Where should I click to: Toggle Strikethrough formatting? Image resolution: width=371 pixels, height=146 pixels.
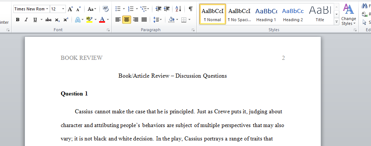[48, 20]
